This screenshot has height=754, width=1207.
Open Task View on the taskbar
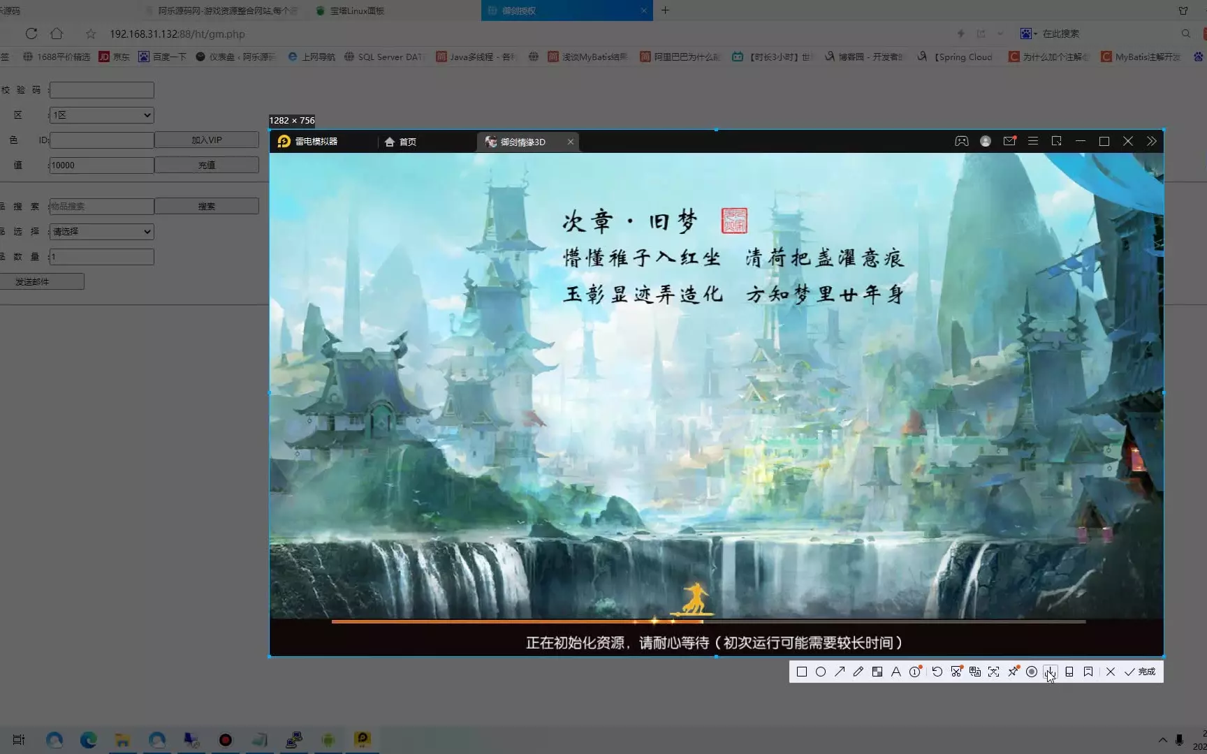[x=19, y=740]
